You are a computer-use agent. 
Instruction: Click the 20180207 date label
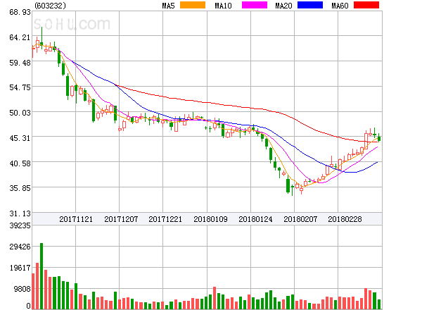pyautogui.click(x=300, y=219)
